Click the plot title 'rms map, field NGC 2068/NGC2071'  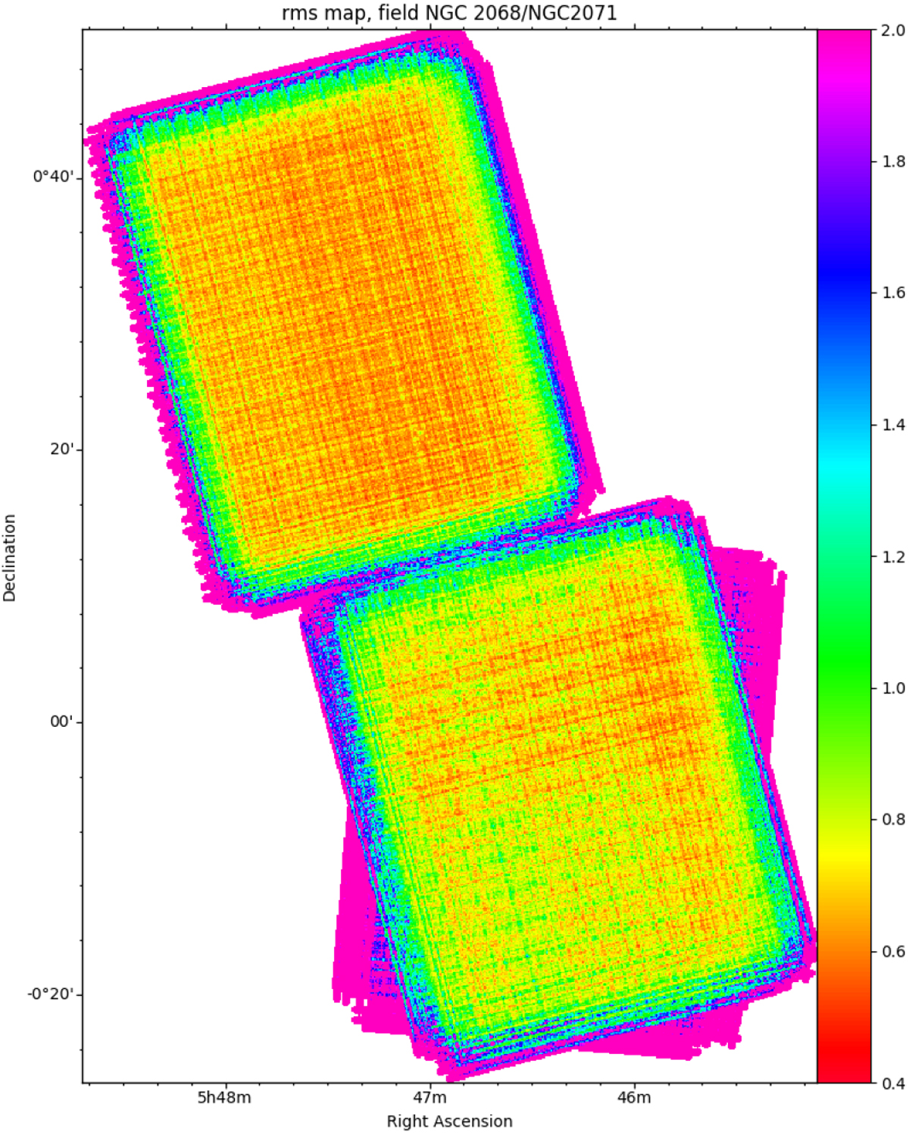pyautogui.click(x=449, y=13)
